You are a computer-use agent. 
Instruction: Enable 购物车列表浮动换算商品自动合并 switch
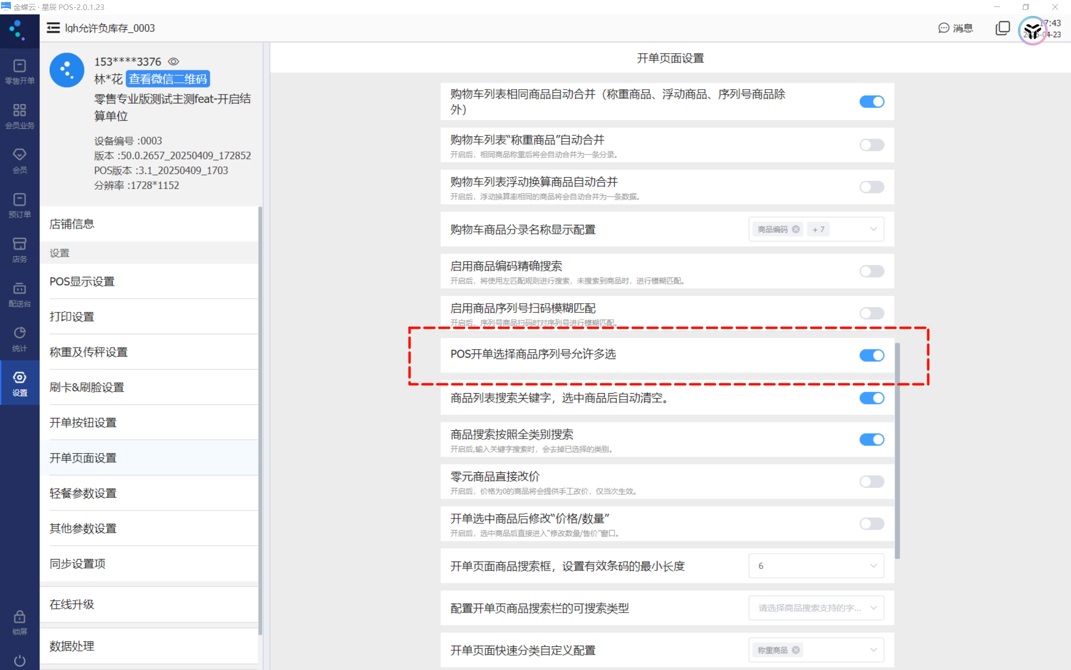coord(872,187)
